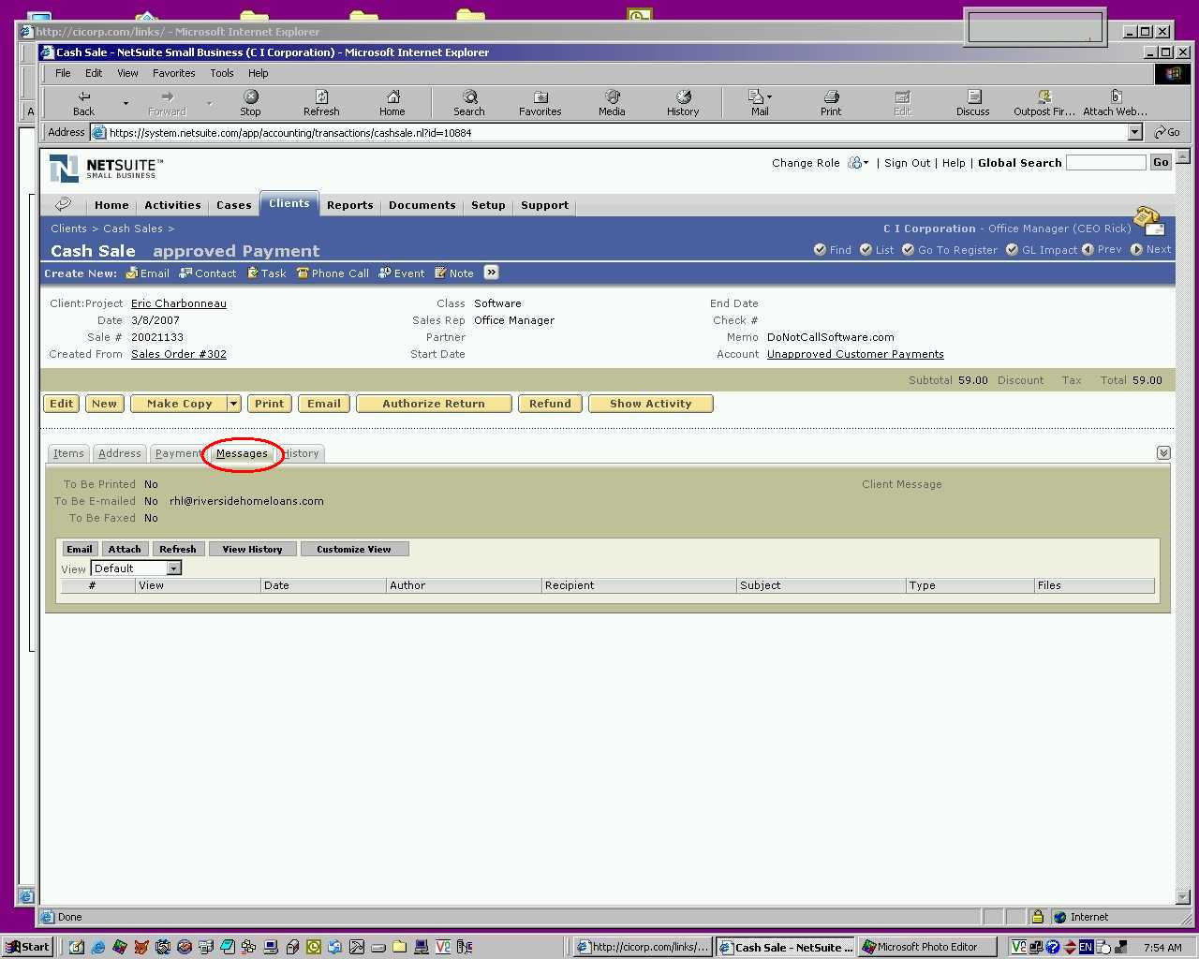Open browser History toolbar icon
The height and width of the screenshot is (959, 1199).
(683, 97)
